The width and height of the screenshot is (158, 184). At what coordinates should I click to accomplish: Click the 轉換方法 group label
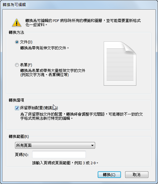click(x=16, y=32)
